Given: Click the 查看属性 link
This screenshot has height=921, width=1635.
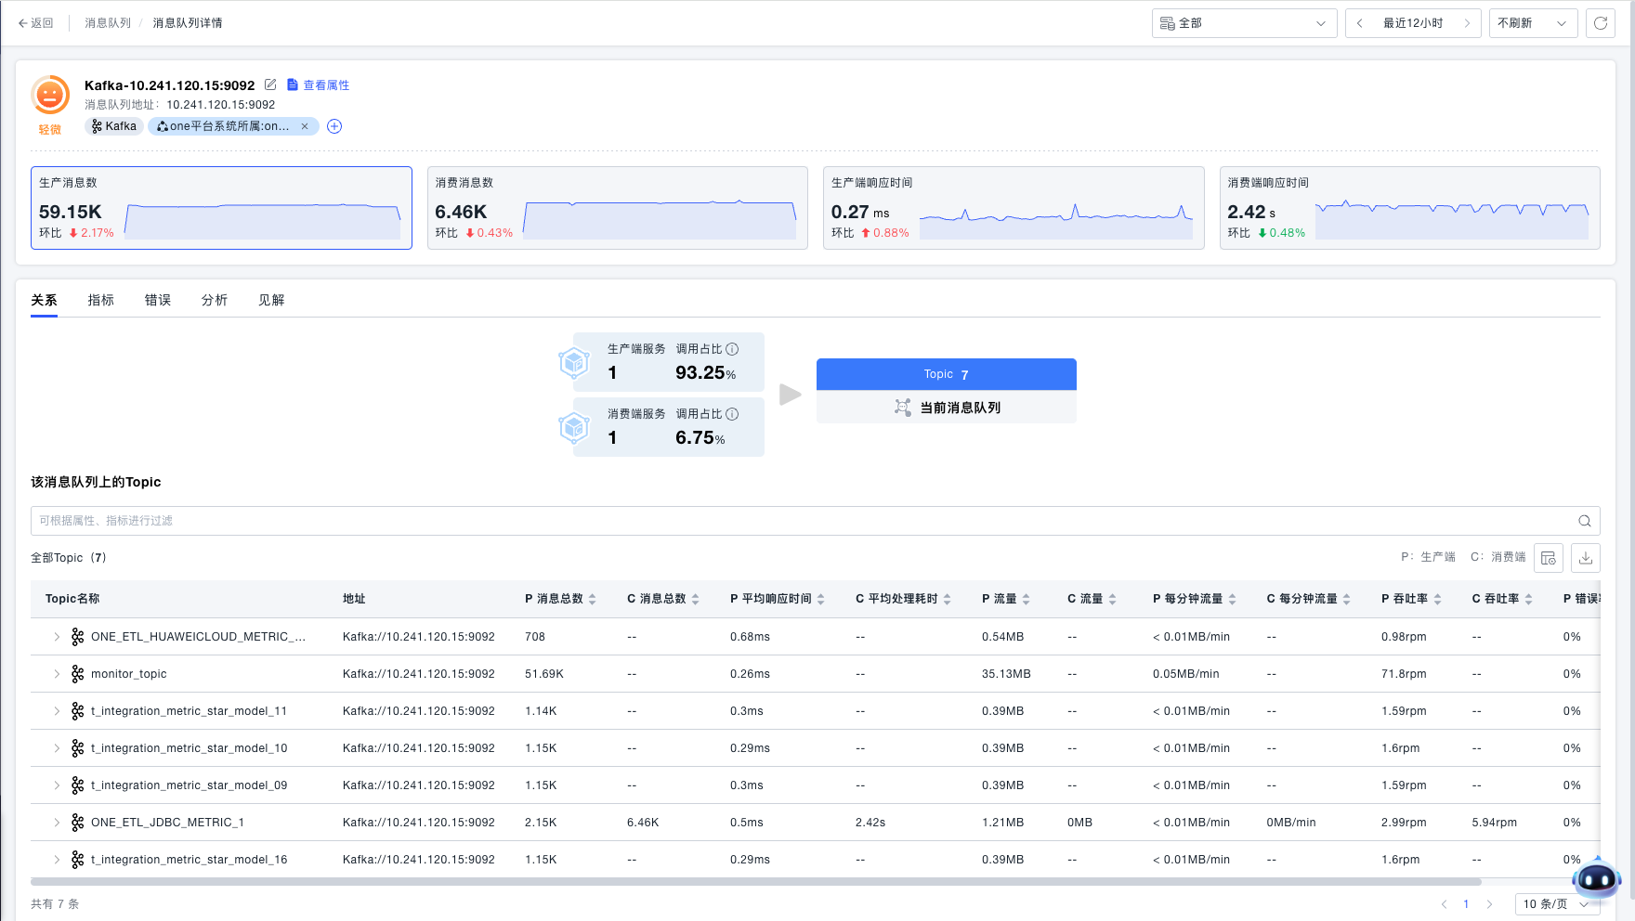Looking at the screenshot, I should (x=319, y=85).
